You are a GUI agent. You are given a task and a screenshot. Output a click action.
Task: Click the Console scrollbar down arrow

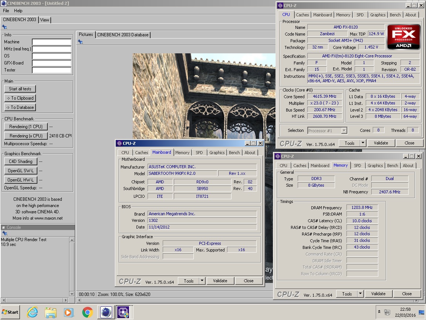click(72, 294)
